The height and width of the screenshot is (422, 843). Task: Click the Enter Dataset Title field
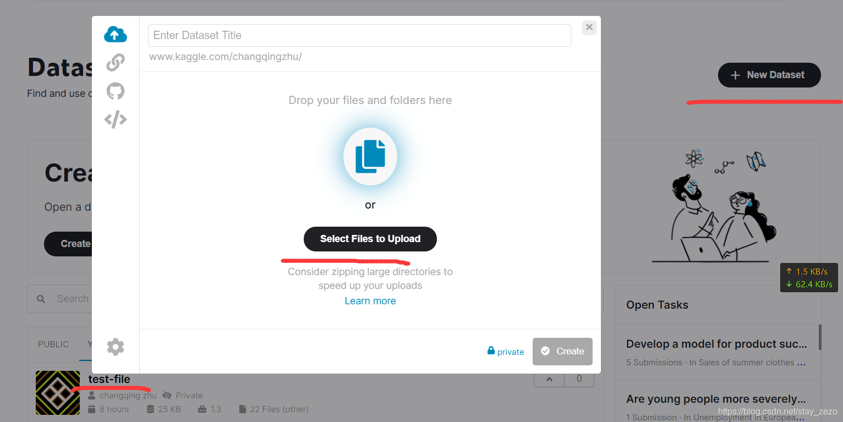(359, 35)
